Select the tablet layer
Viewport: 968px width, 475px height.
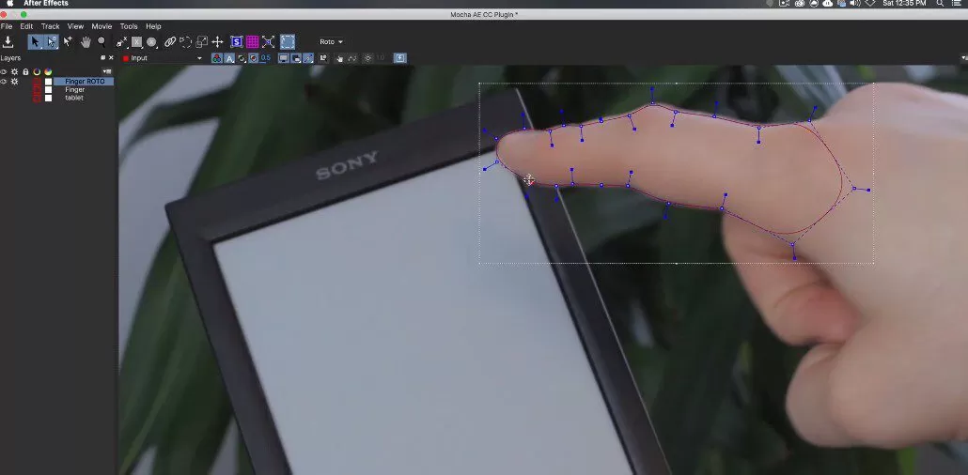tap(74, 98)
